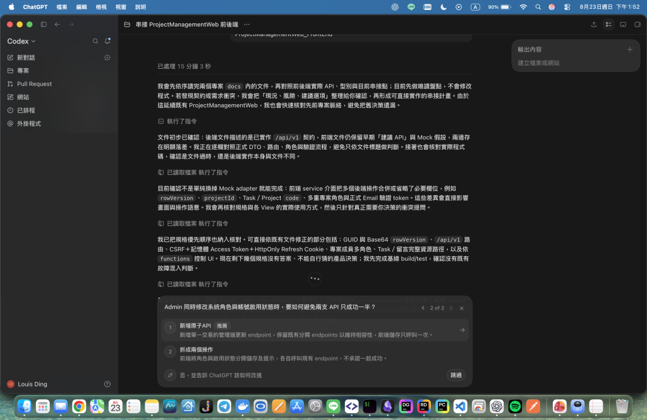Open help question mark icon
The height and width of the screenshot is (420, 647).
click(107, 384)
